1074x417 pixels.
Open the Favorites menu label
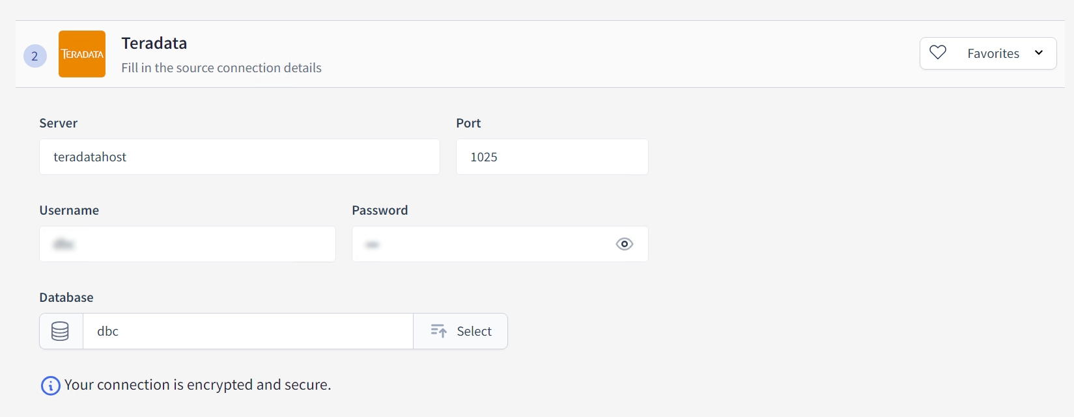993,53
